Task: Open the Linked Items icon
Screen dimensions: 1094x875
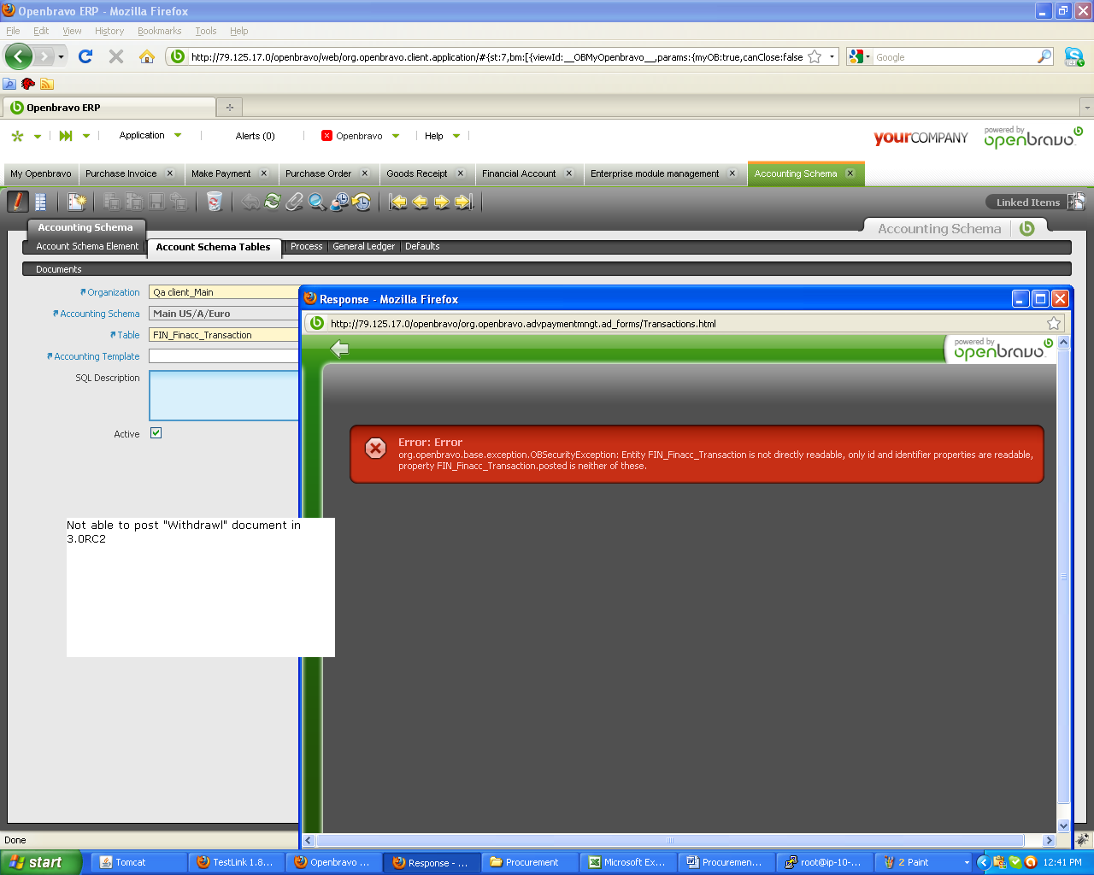Action: (x=1076, y=202)
